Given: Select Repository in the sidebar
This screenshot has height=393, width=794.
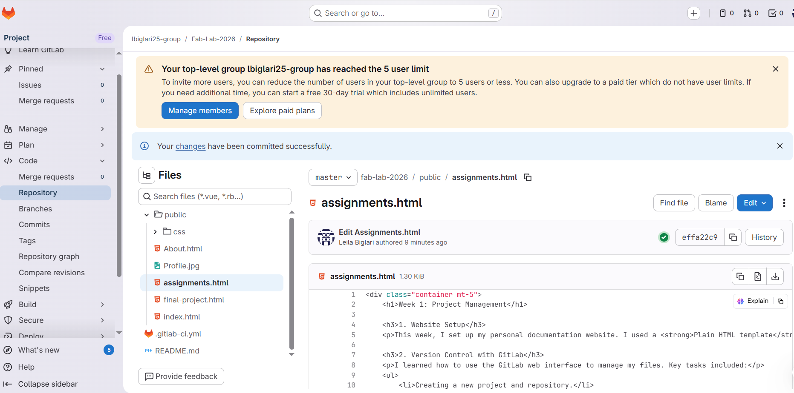Looking at the screenshot, I should 55,193.
